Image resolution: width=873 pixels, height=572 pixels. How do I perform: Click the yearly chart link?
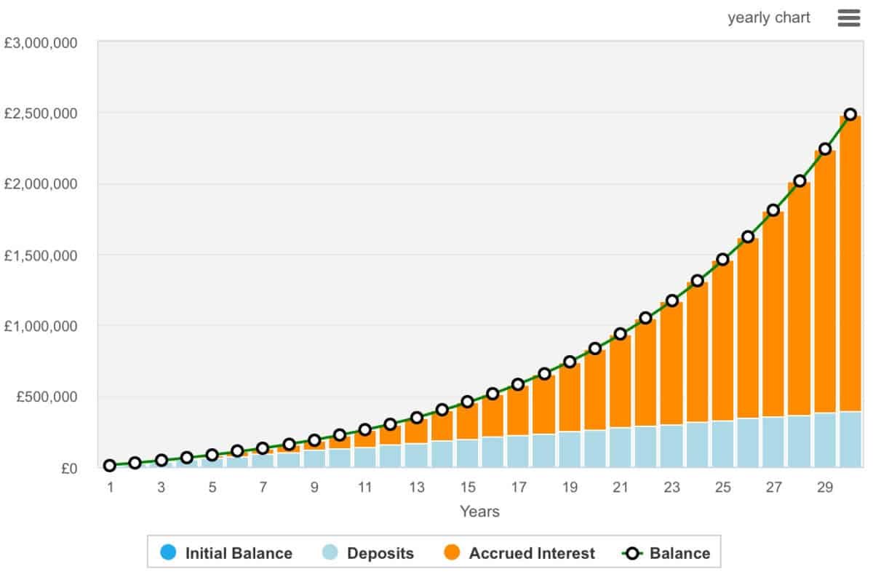coord(768,18)
